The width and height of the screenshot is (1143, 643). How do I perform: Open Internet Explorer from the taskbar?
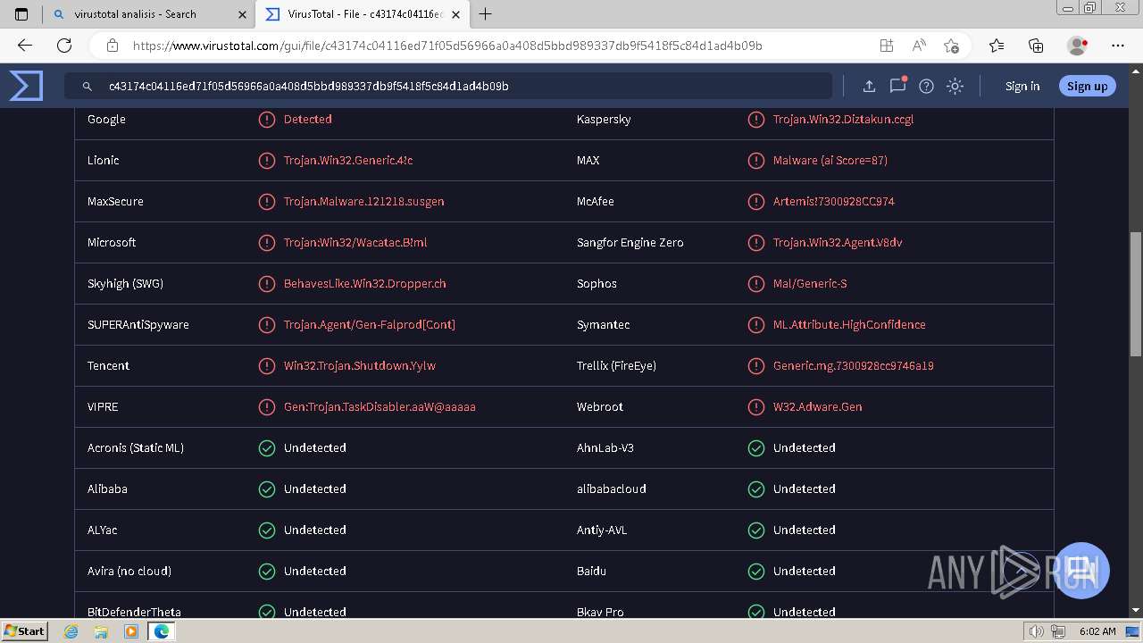click(x=71, y=631)
